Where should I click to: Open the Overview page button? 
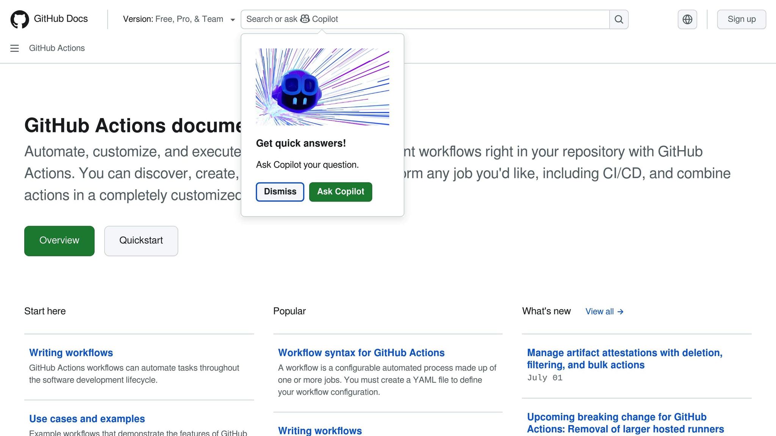pyautogui.click(x=59, y=241)
